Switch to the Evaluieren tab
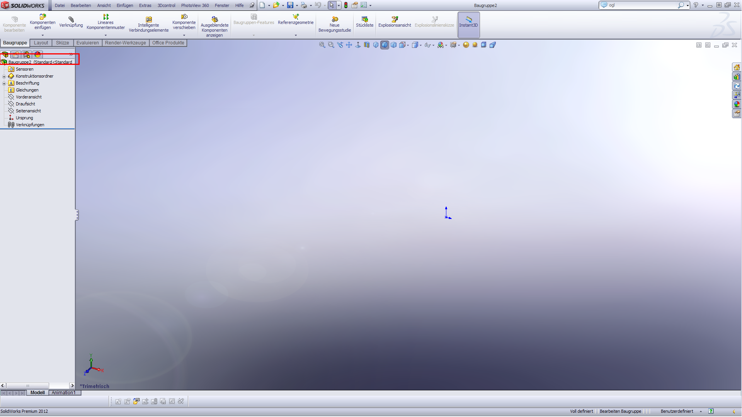Viewport: 742px width, 417px height. tap(87, 43)
